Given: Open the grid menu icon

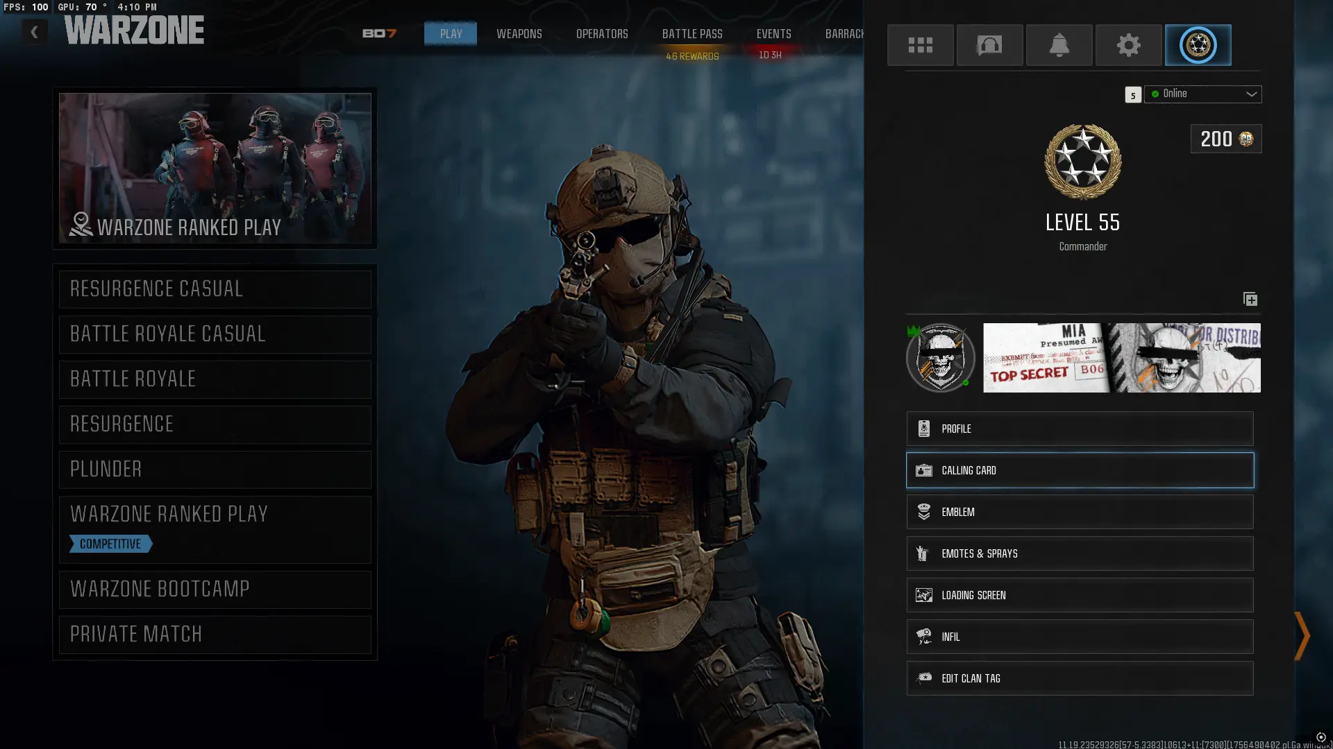Looking at the screenshot, I should tap(920, 45).
